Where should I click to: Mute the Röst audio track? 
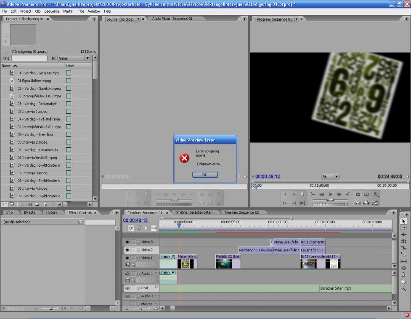click(127, 288)
